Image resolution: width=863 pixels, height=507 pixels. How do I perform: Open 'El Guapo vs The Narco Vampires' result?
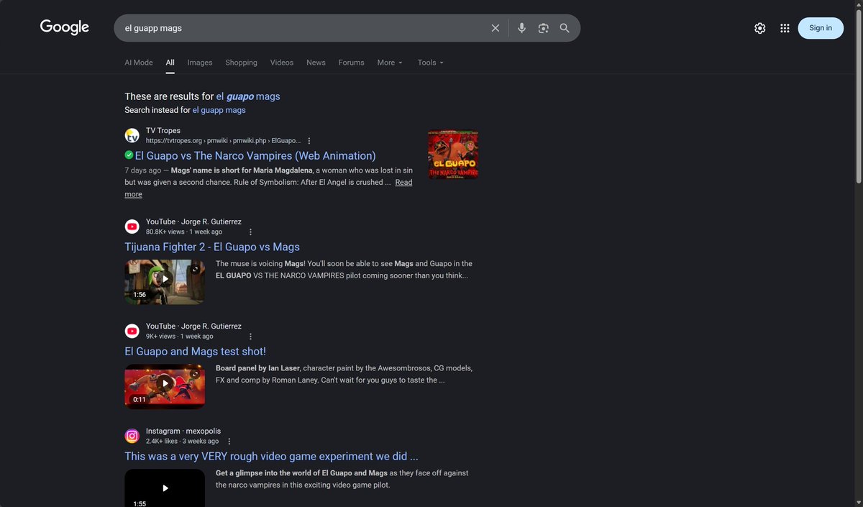pos(255,155)
